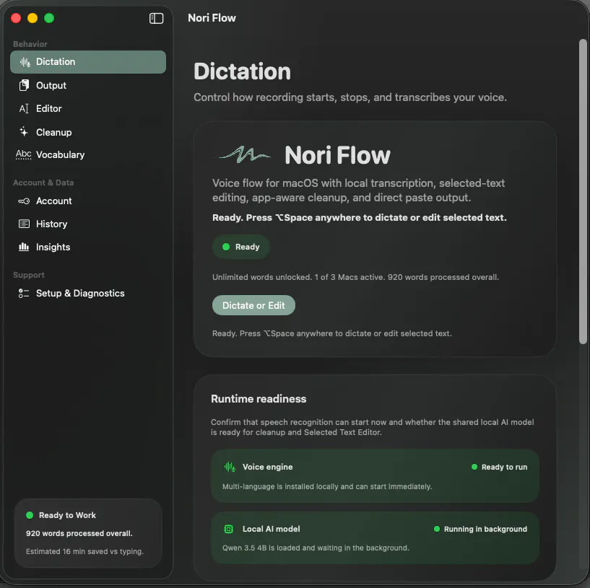Open Setup & Diagnostics
Viewport: 590px width, 588px height.
(88, 293)
